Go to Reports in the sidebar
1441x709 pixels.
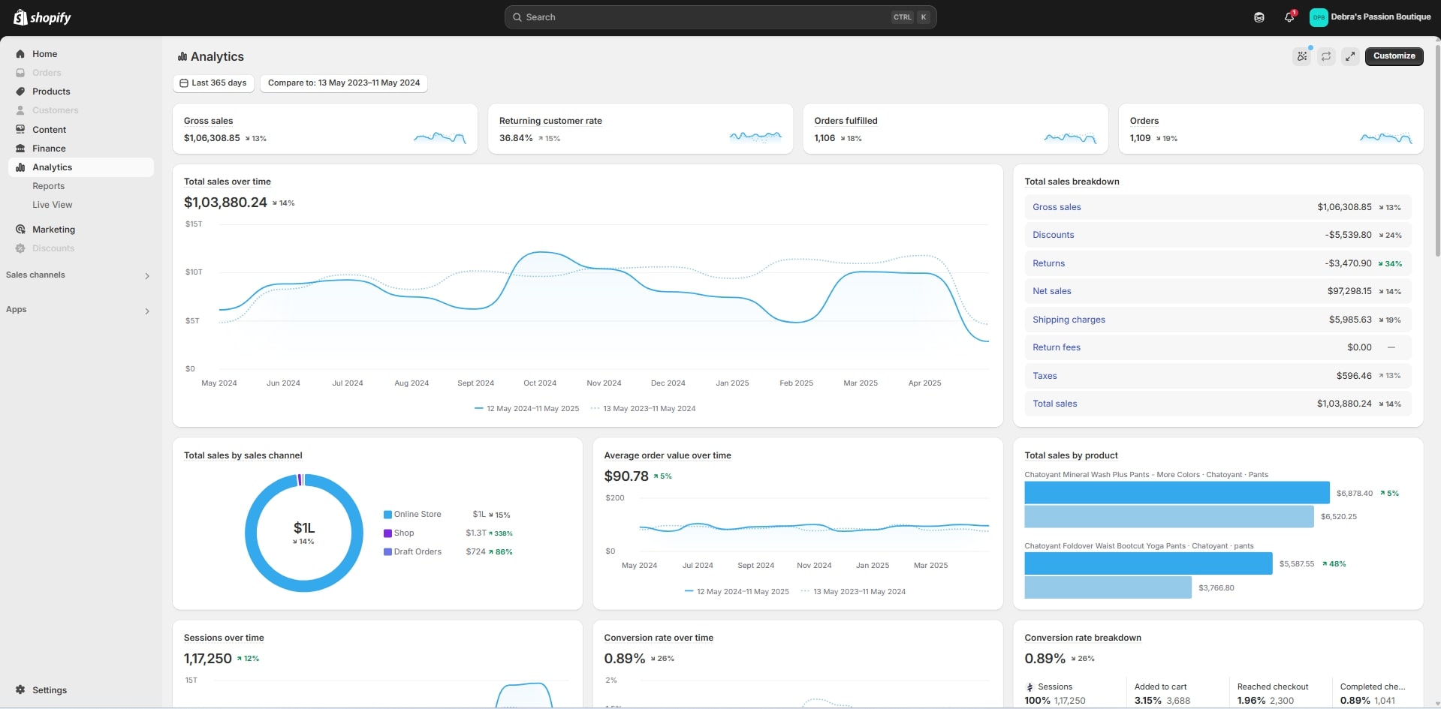[x=48, y=186]
